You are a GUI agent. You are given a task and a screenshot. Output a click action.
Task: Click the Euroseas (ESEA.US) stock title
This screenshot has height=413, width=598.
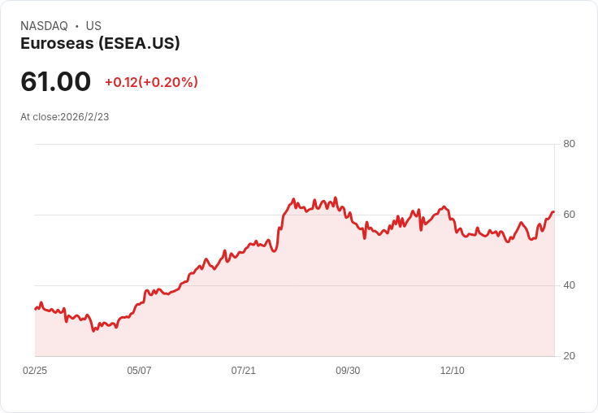click(100, 43)
